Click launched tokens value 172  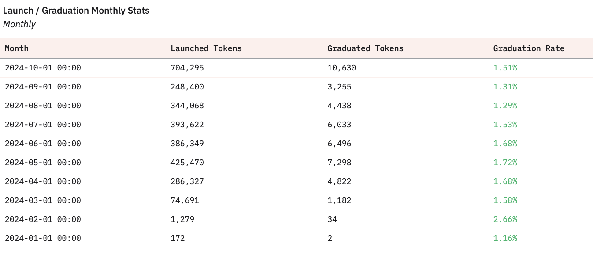click(x=178, y=238)
